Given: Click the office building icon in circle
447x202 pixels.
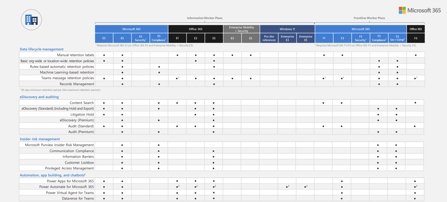Looking at the screenshot, I should pyautogui.click(x=31, y=19).
